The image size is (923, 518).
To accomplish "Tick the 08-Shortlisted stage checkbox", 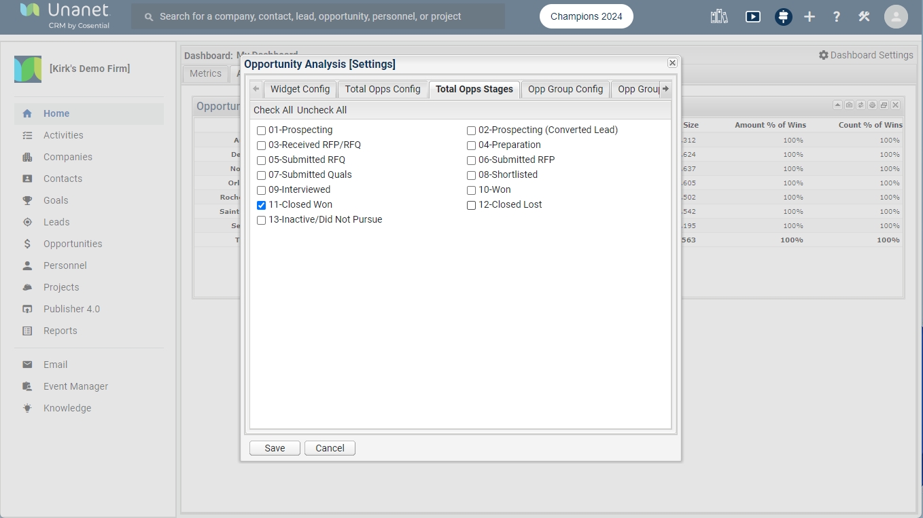I will pos(471,175).
